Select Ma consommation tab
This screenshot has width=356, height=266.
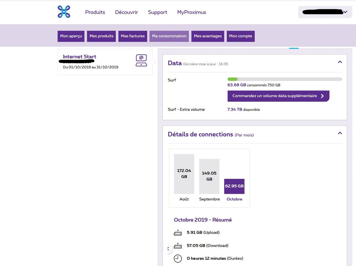tap(169, 36)
